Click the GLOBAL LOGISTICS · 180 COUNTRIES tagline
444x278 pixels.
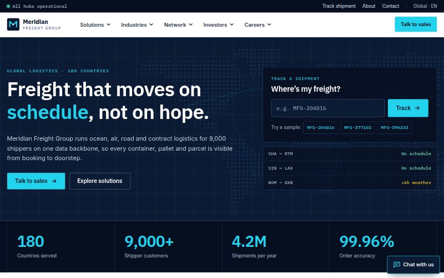click(x=58, y=71)
